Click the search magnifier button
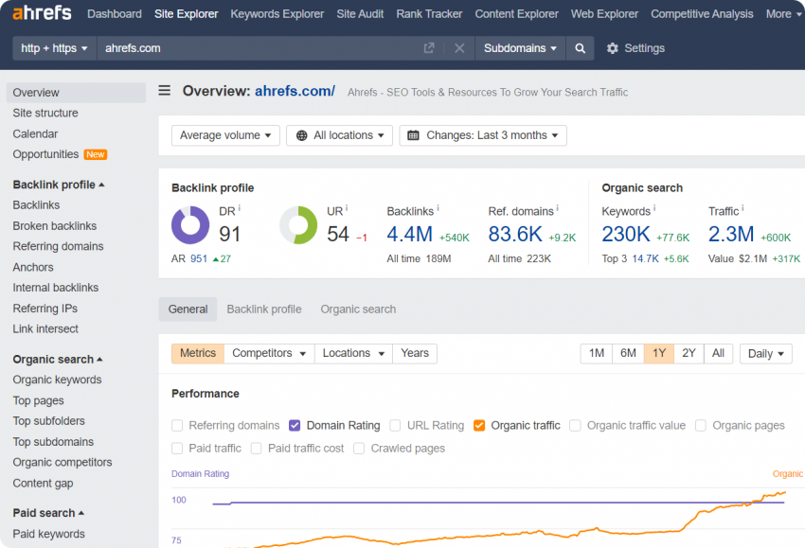 [x=581, y=48]
